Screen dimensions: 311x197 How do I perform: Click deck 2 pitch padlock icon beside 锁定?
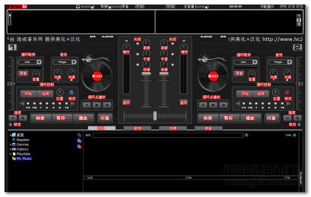tap(299, 124)
